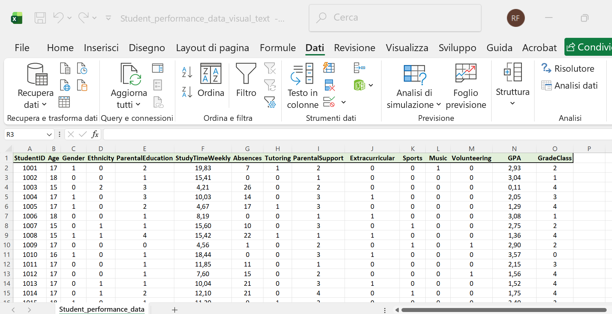Select the Testo in colonne tool
This screenshot has width=612, height=314.
(x=302, y=85)
